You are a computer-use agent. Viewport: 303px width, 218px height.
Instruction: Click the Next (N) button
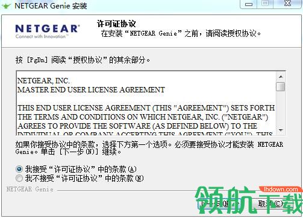coord(220,204)
